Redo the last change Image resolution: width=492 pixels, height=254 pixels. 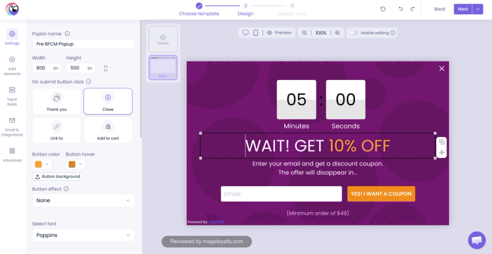pos(413,9)
